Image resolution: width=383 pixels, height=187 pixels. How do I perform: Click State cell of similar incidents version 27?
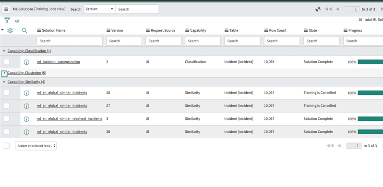pos(320,105)
